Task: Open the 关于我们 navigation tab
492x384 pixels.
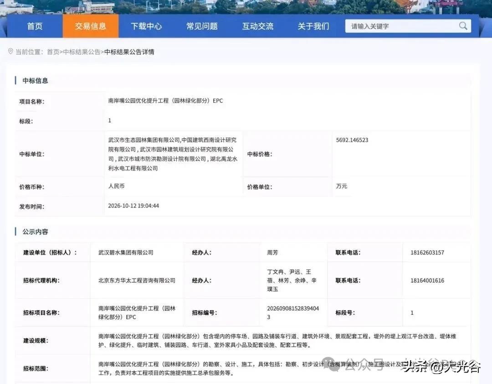Action: tap(313, 26)
